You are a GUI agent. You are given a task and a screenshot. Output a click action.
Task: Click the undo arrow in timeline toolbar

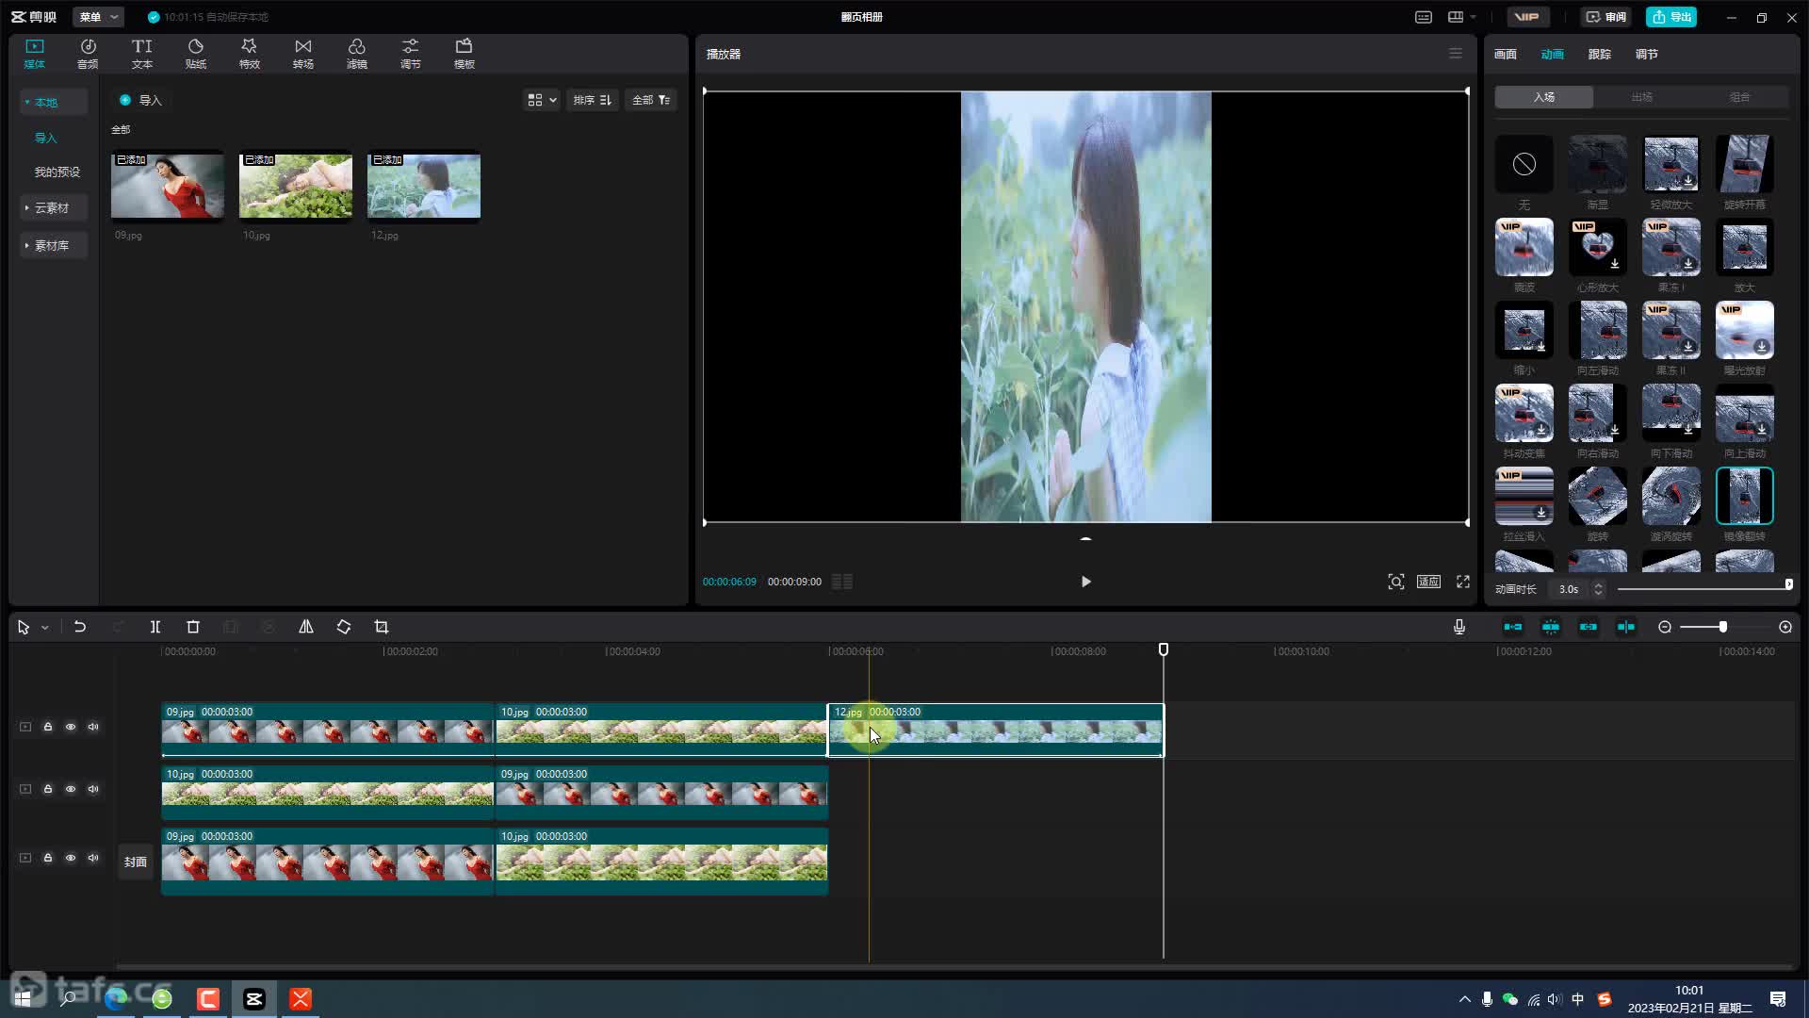(80, 627)
